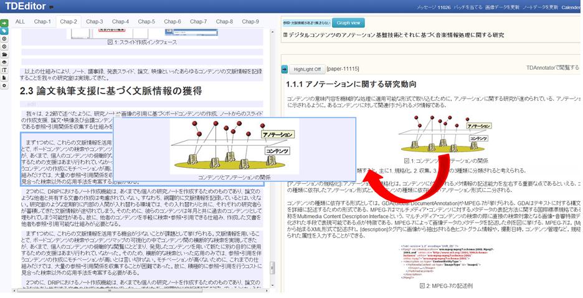This screenshot has height=298, width=583.
Task: Open the small menu icon beside TDEditor title
Action: point(51,7)
